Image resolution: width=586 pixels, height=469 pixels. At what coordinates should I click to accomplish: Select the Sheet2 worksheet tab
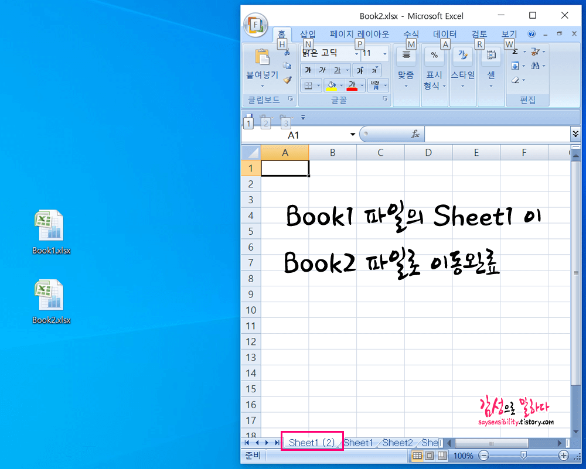[x=398, y=443]
